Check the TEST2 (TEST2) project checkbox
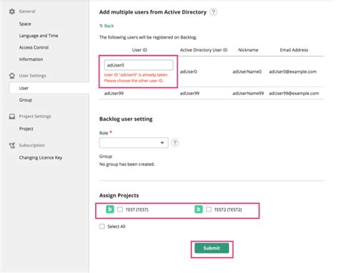 coord(209,209)
